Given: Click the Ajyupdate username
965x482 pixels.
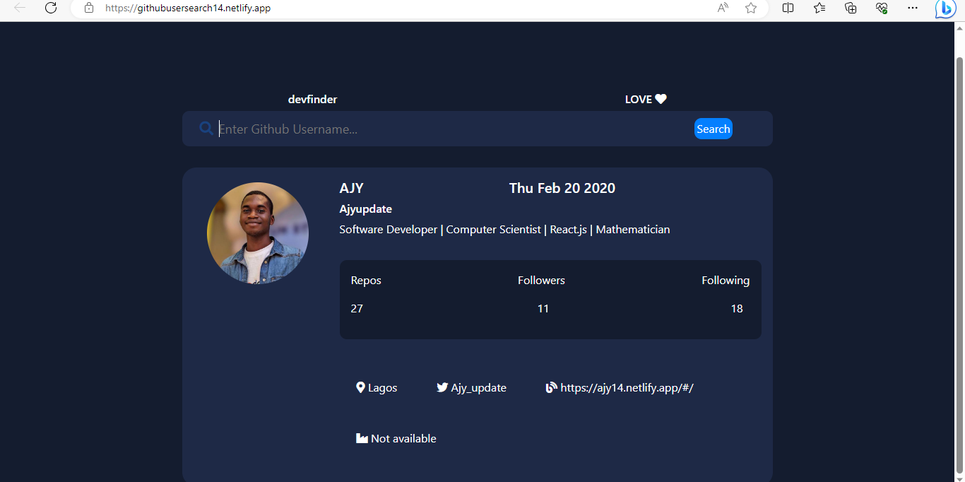Looking at the screenshot, I should point(365,209).
